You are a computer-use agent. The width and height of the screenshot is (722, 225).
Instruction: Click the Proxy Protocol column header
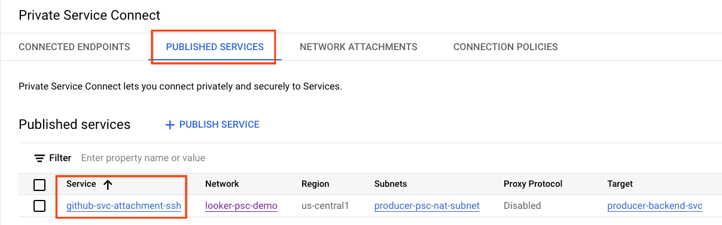533,184
